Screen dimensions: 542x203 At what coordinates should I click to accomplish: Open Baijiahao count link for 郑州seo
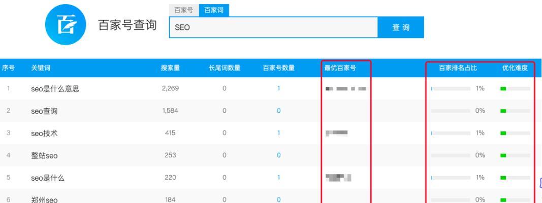[278, 199]
